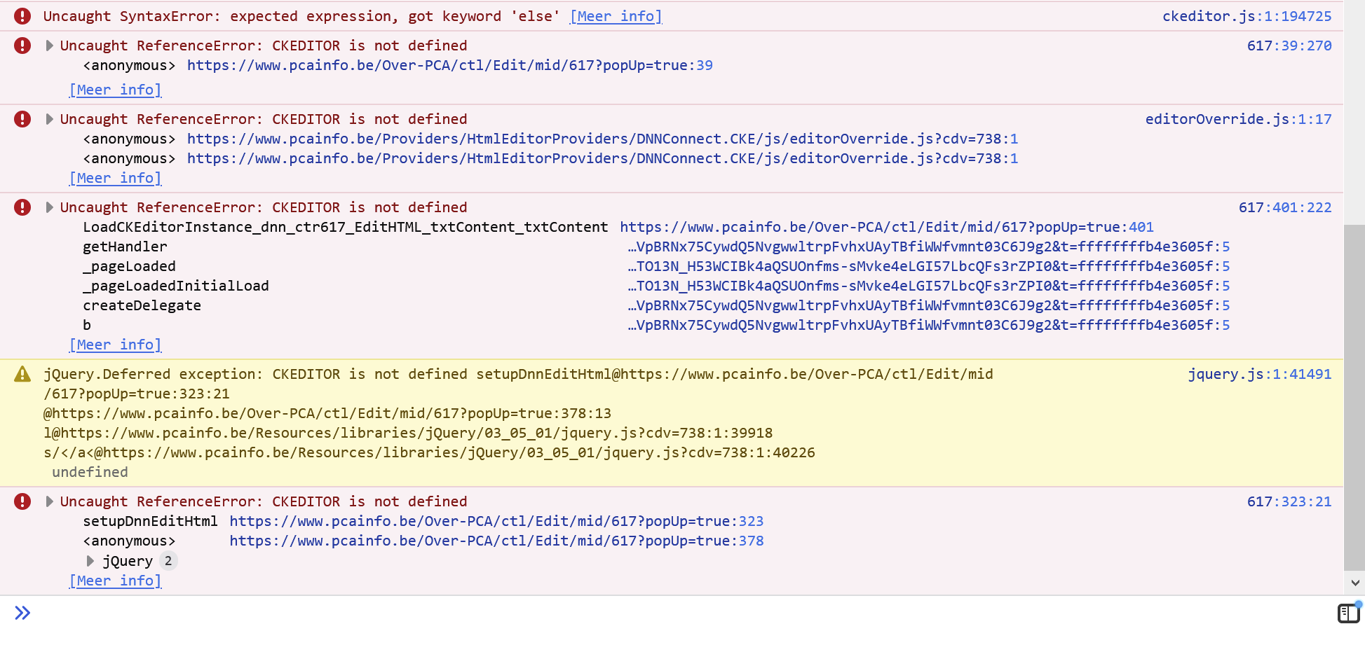The height and width of the screenshot is (645, 1365).
Task: Click Meer info under the setupDnnEditHtml error
Action: pyautogui.click(x=115, y=580)
